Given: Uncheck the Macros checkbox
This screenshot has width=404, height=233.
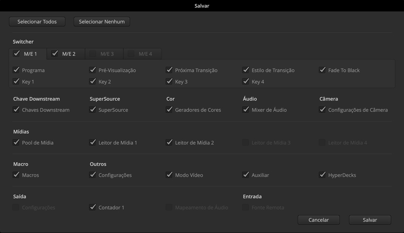Looking at the screenshot, I should tap(16, 175).
